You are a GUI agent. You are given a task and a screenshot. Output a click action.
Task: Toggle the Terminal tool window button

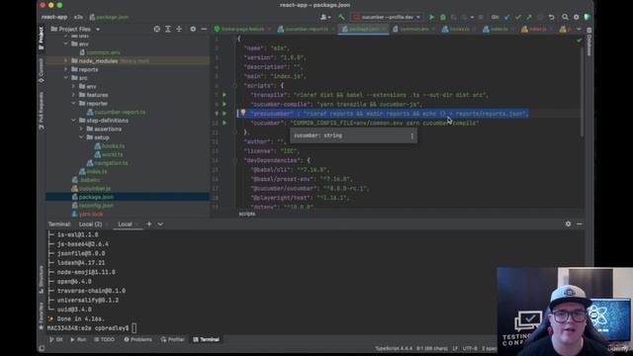coord(206,339)
